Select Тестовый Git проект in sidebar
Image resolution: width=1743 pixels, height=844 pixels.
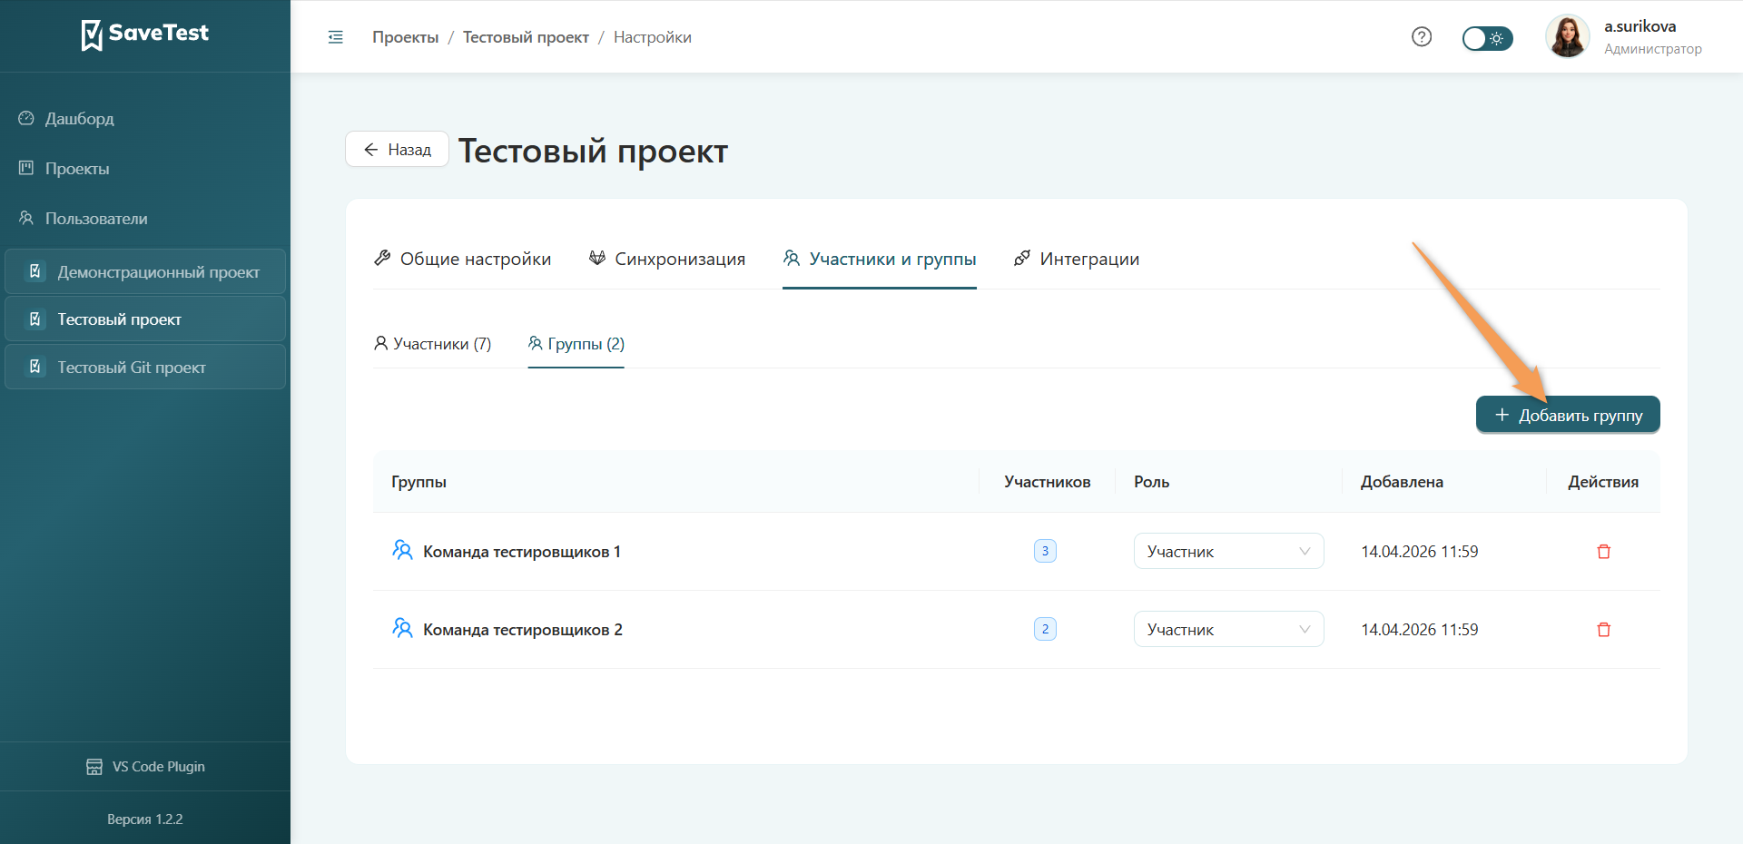tap(145, 368)
